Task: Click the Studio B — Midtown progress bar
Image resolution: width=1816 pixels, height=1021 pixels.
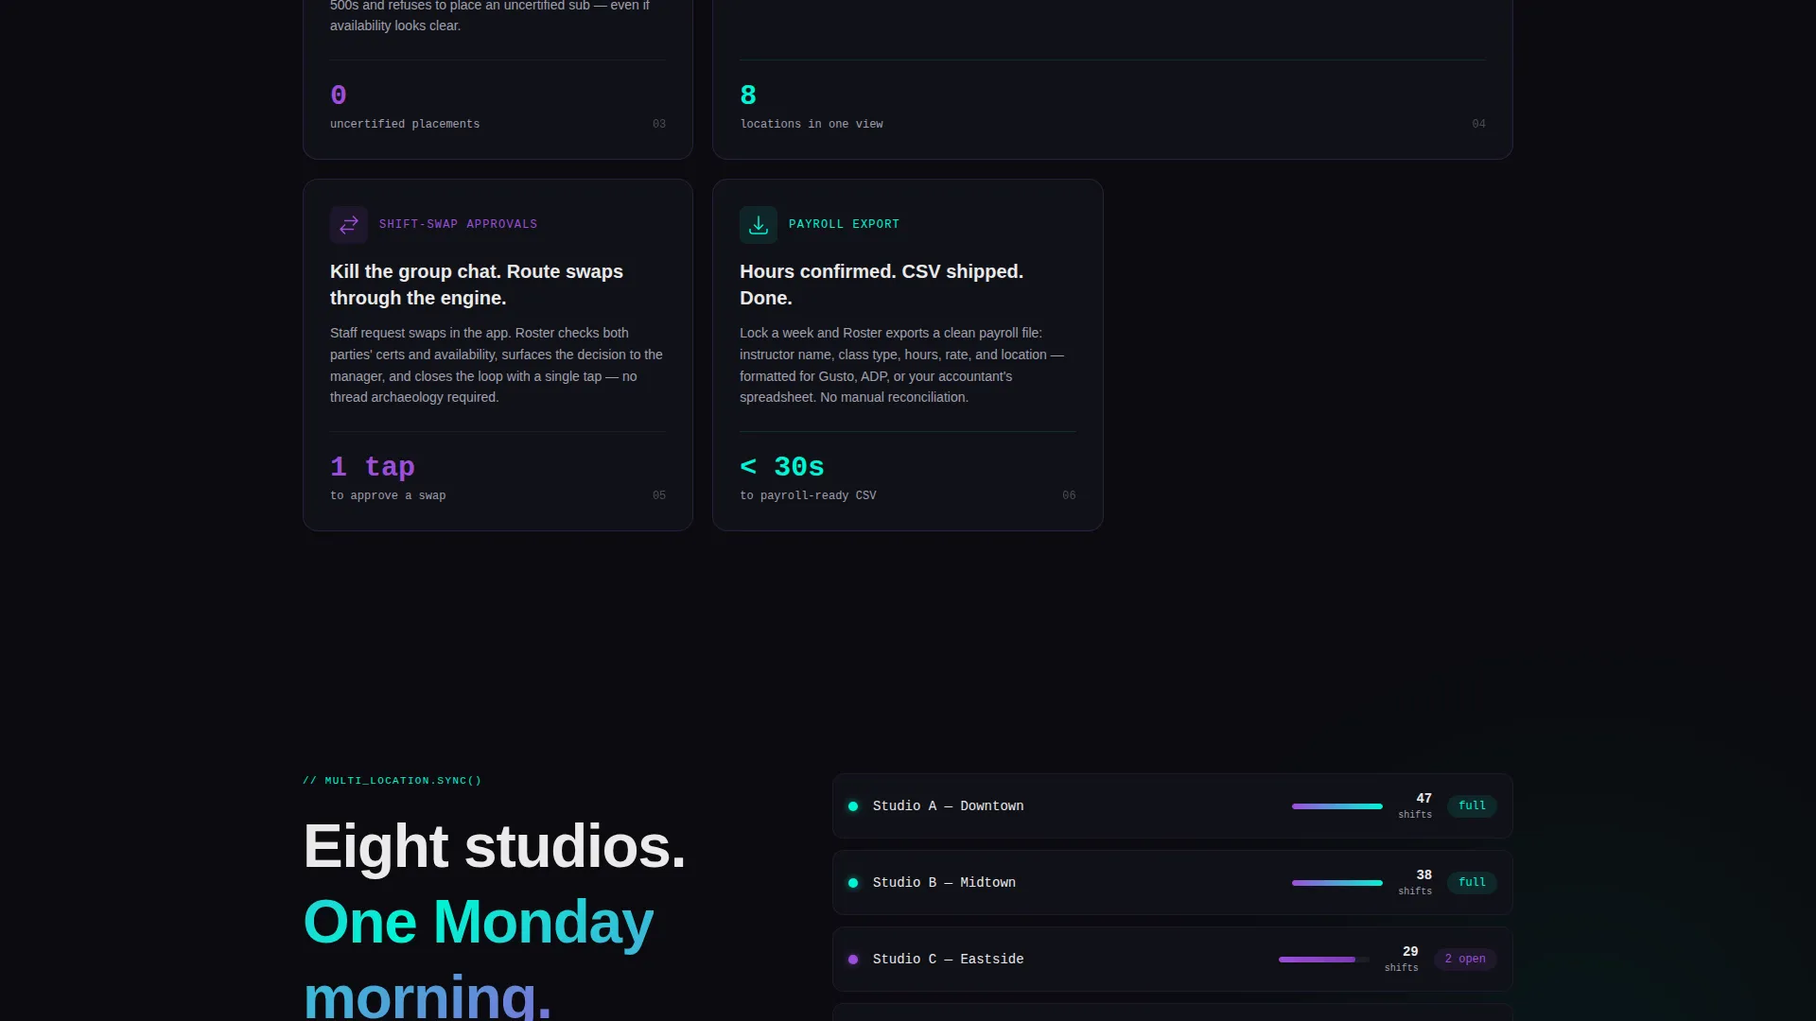Action: click(x=1337, y=883)
